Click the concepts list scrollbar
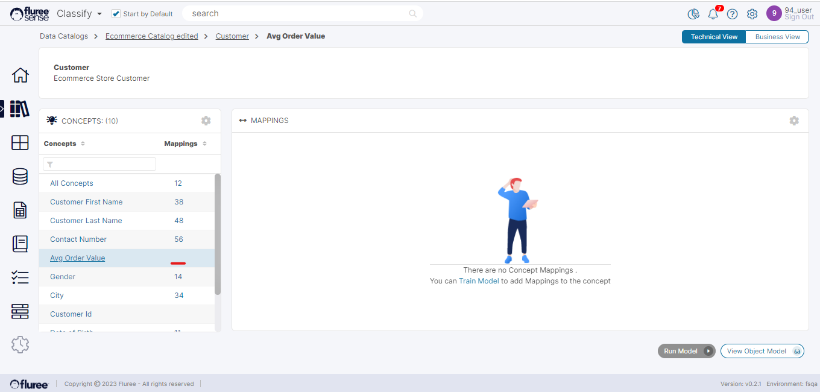Image resolution: width=820 pixels, height=392 pixels. (x=218, y=234)
